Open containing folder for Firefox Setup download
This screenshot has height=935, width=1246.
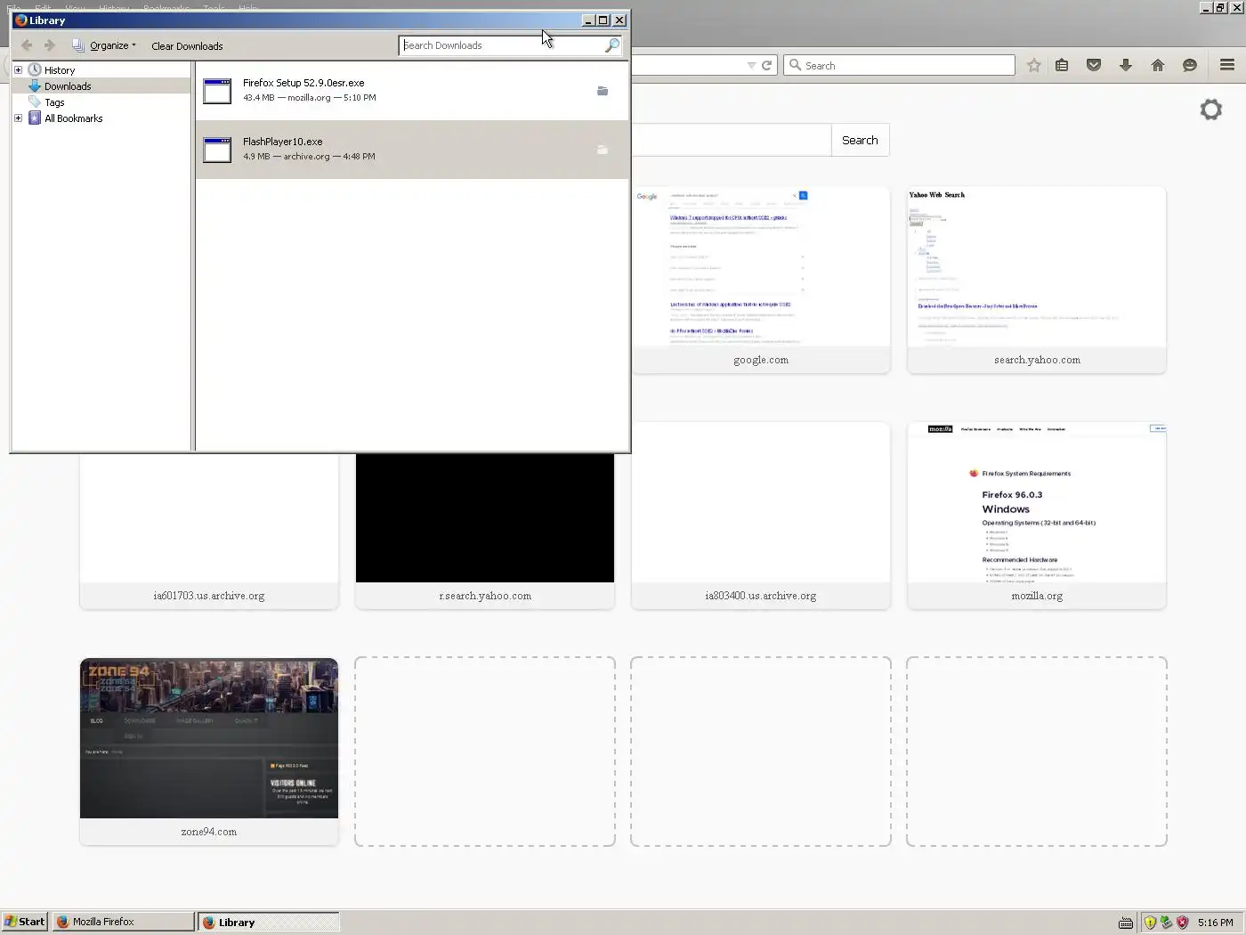[603, 91]
